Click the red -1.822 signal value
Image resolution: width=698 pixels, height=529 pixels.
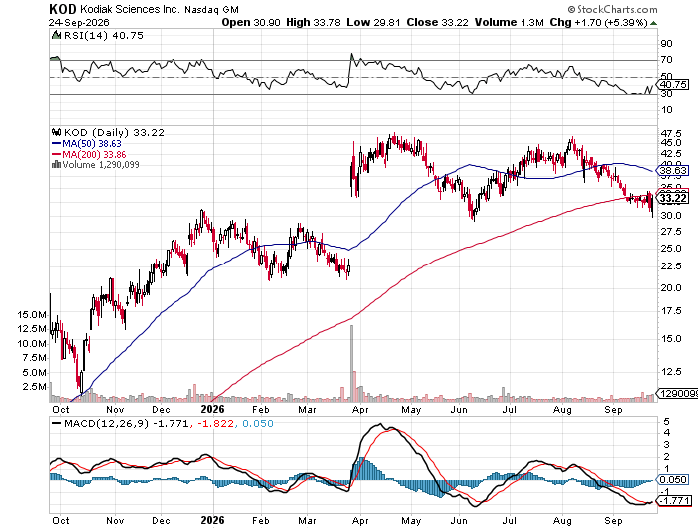tap(215, 423)
